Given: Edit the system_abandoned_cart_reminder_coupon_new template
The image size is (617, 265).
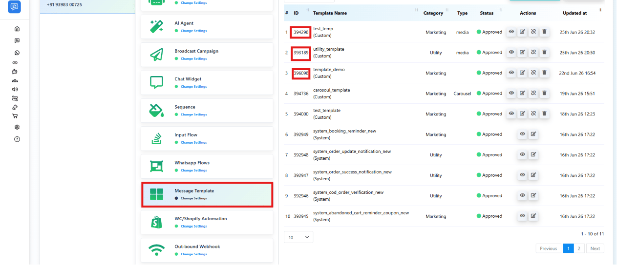Looking at the screenshot, I should [x=533, y=216].
